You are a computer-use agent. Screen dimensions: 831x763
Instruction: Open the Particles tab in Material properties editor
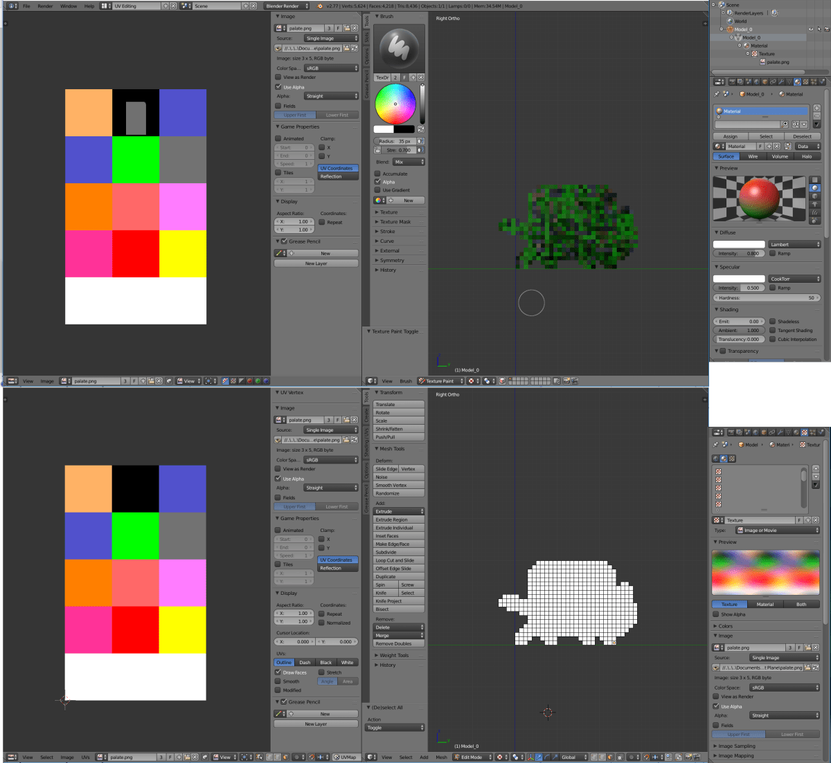pos(814,82)
